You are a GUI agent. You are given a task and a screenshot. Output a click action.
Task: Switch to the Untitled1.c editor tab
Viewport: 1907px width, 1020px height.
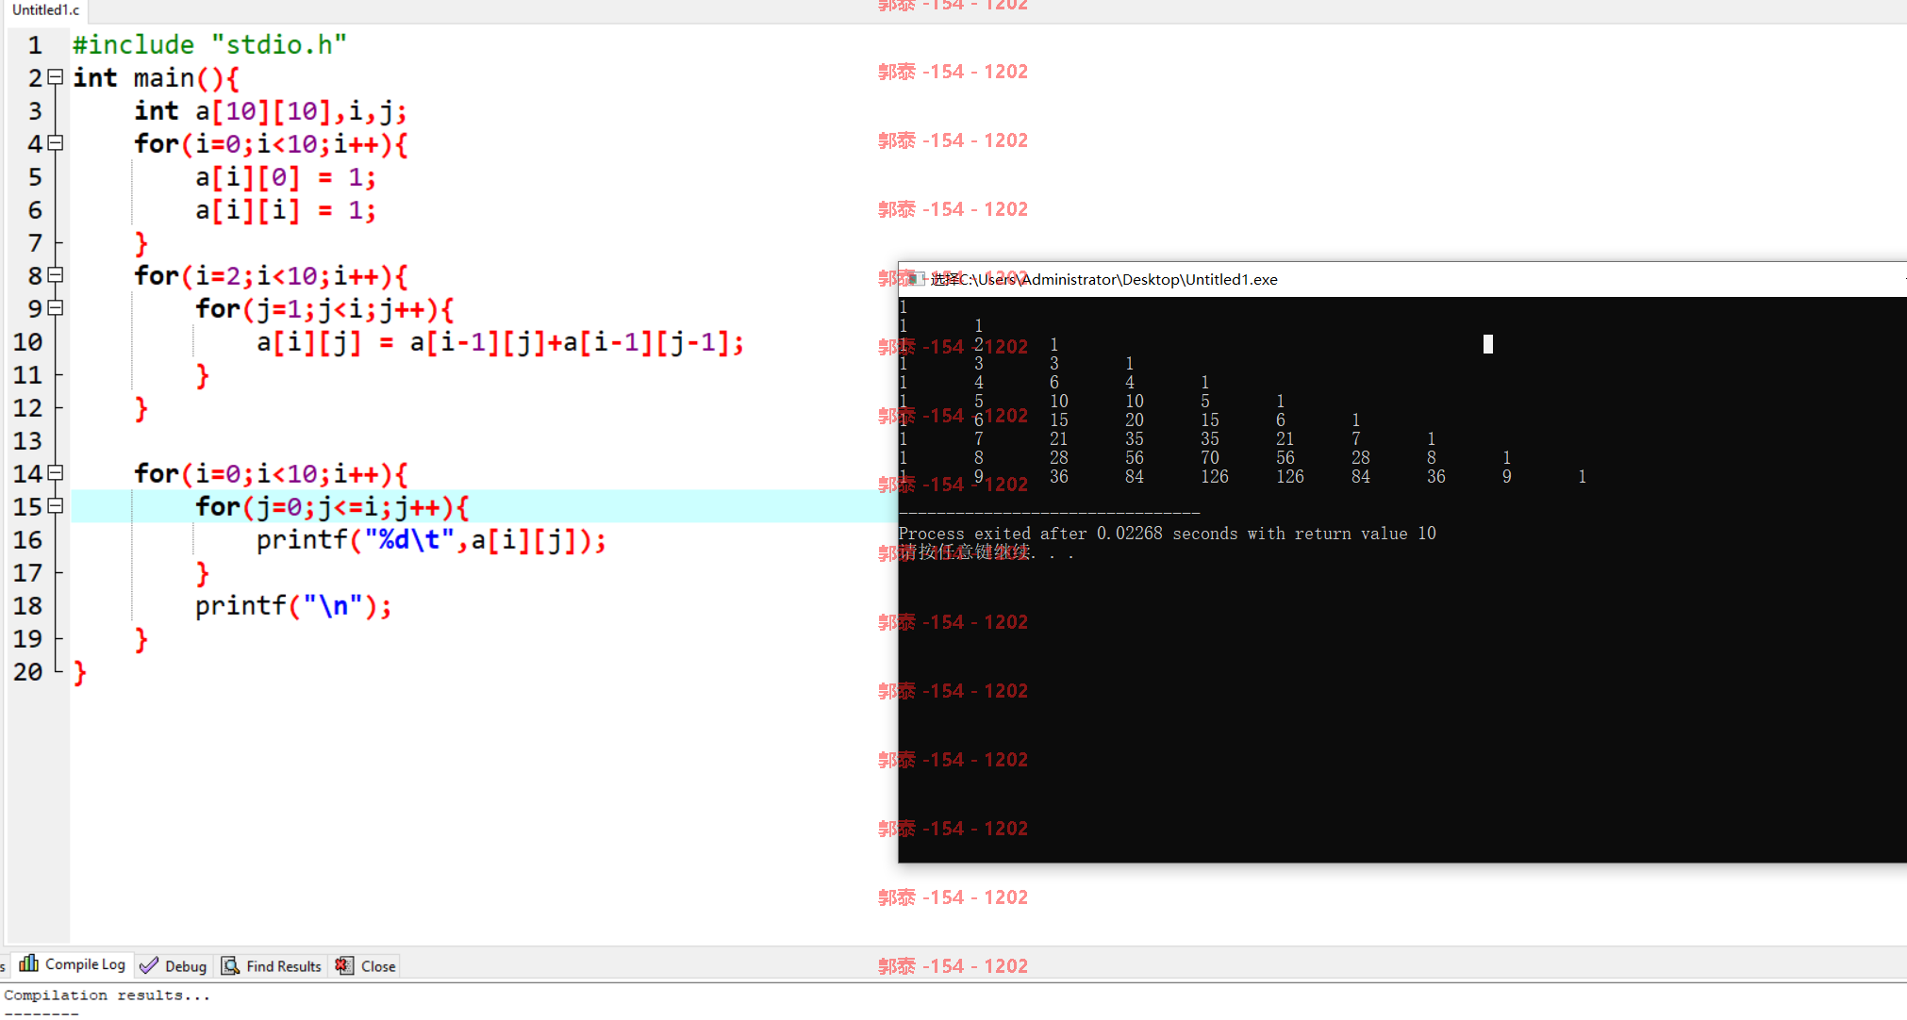(44, 10)
